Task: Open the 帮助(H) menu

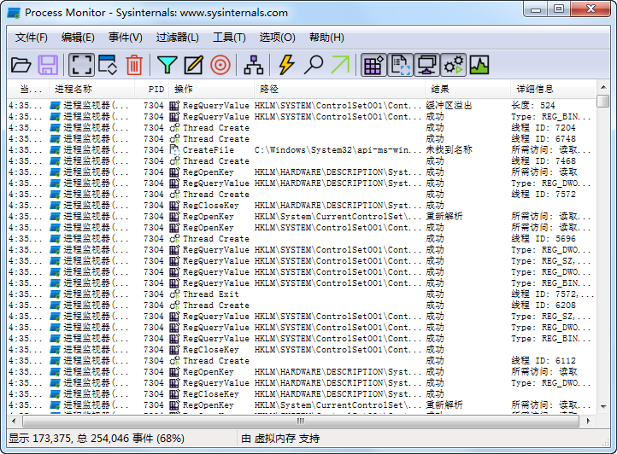Action: click(326, 38)
